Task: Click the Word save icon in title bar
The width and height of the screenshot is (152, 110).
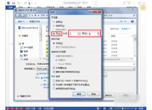Action: pyautogui.click(x=14, y=3)
